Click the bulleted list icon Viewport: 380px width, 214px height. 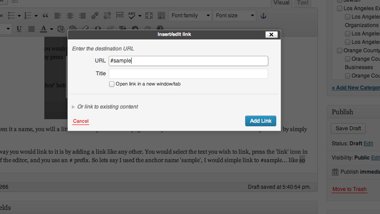[x=11, y=16]
